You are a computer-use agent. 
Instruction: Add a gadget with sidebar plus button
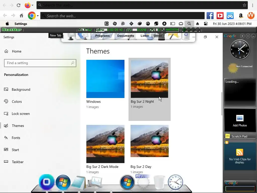point(242,36)
